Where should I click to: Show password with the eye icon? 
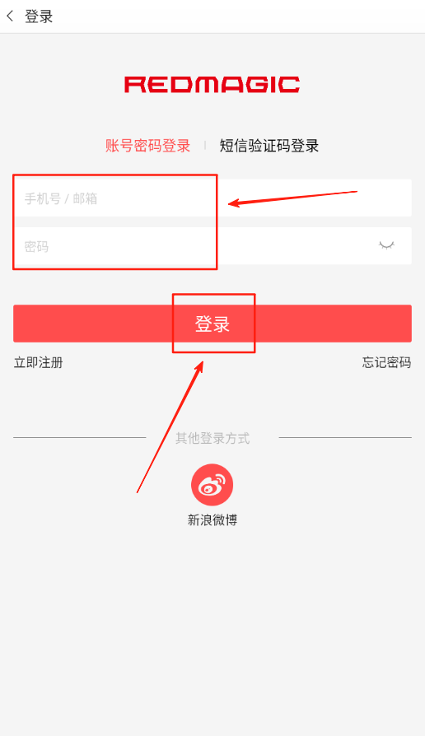[386, 245]
